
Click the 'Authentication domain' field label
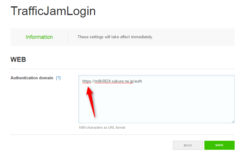click(32, 78)
